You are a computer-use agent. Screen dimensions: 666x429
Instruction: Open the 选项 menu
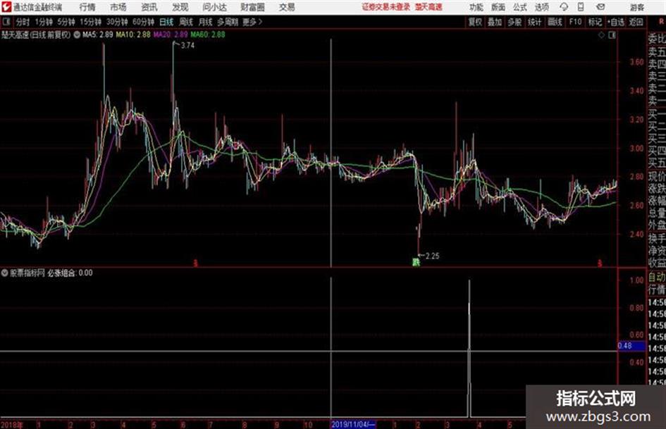[x=541, y=7]
